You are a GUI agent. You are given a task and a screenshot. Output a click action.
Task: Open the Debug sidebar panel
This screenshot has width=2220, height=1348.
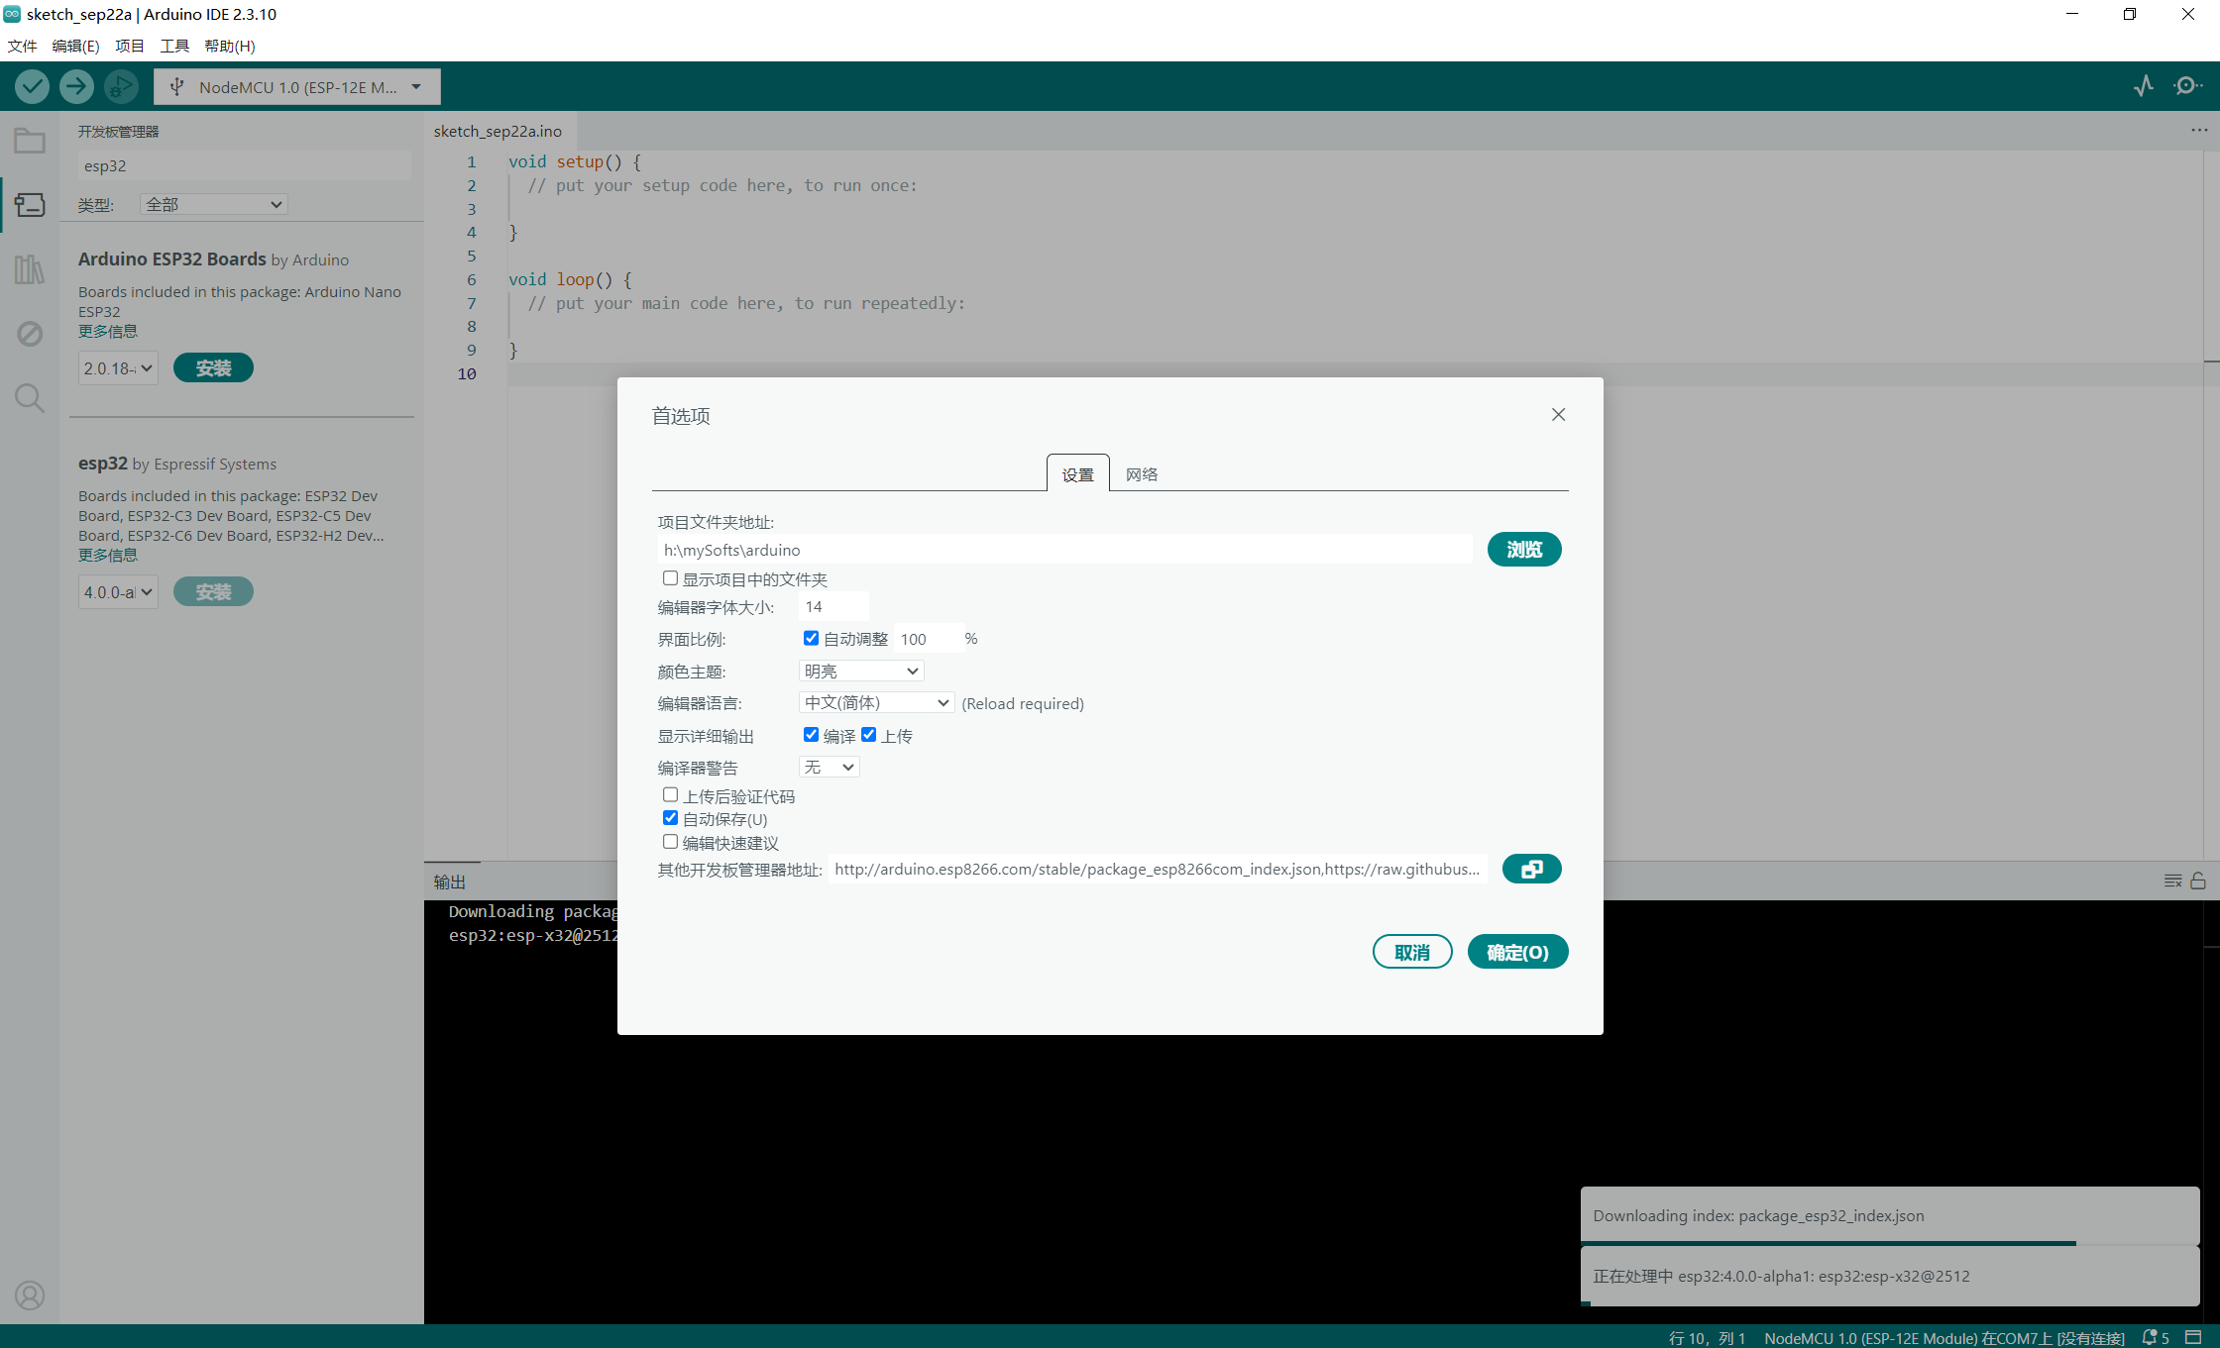pos(30,334)
